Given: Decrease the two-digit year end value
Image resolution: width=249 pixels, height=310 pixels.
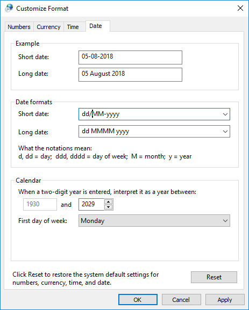Looking at the screenshot, I should 108,207.
